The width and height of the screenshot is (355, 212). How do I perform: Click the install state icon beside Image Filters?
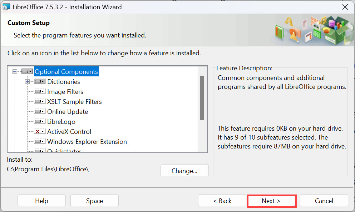pos(39,91)
